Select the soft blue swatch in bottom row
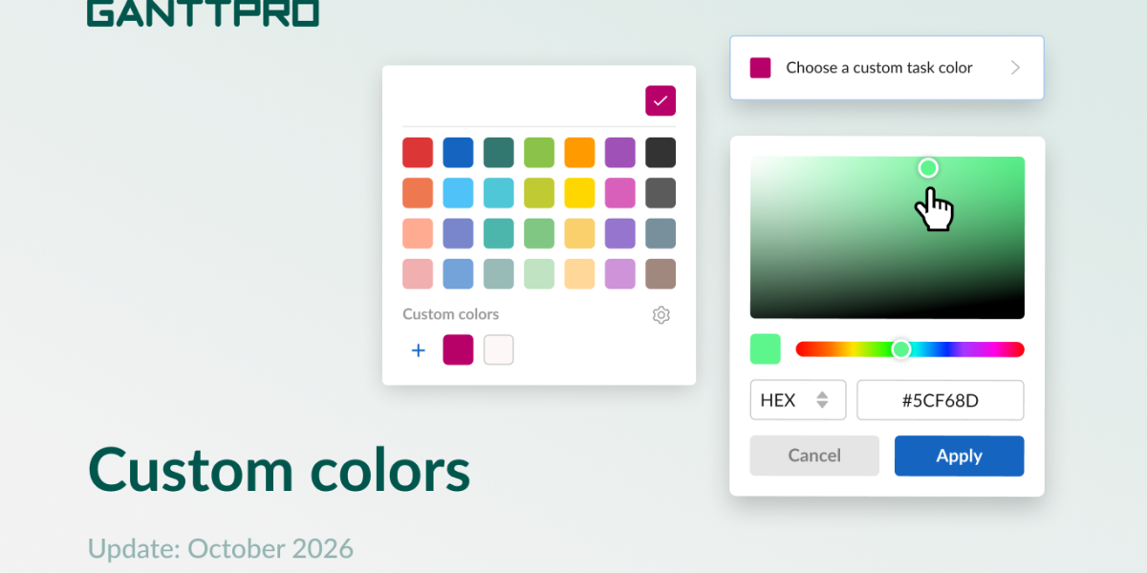The image size is (1147, 573). [458, 274]
